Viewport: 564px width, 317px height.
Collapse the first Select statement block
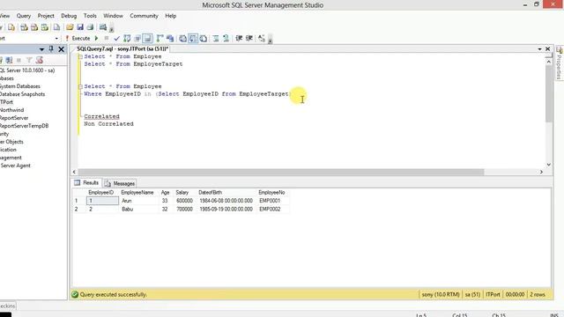[80, 56]
